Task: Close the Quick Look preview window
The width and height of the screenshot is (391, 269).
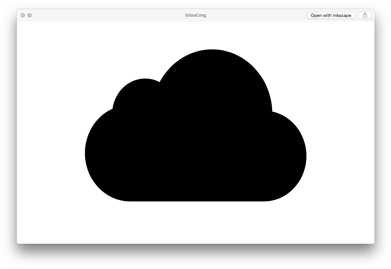Action: point(23,16)
